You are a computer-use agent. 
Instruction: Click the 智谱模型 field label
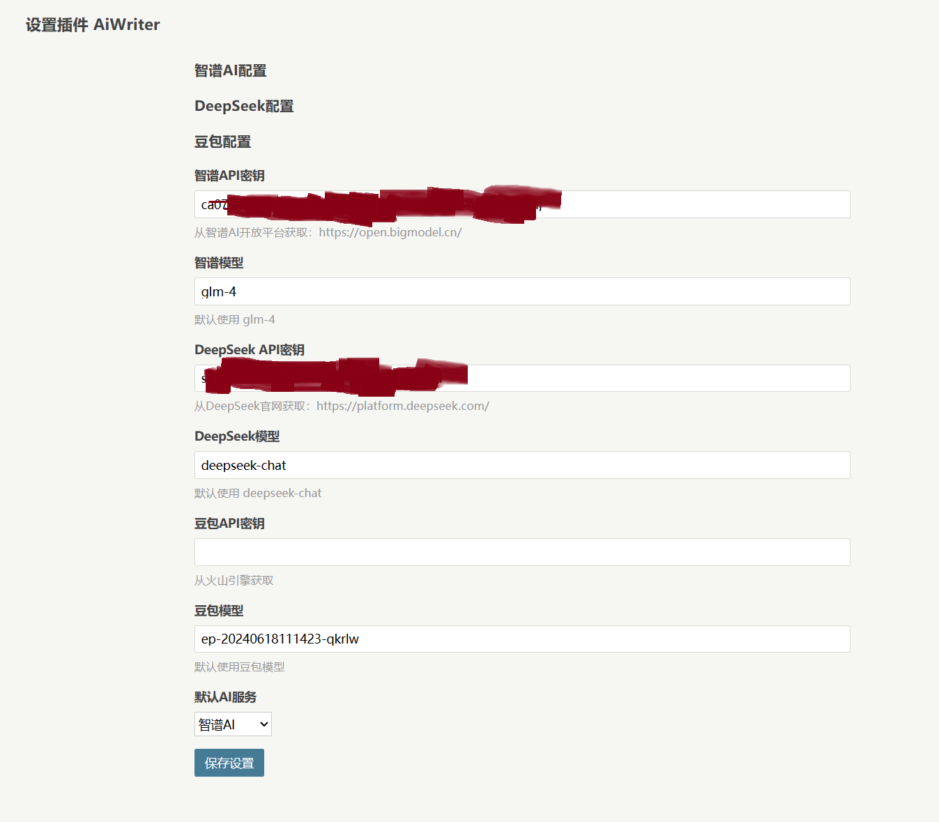[x=218, y=262]
